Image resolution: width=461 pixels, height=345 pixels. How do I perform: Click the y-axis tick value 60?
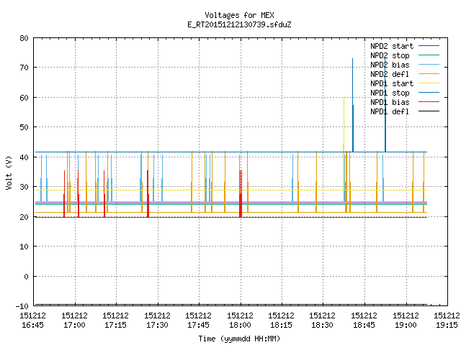(24, 98)
